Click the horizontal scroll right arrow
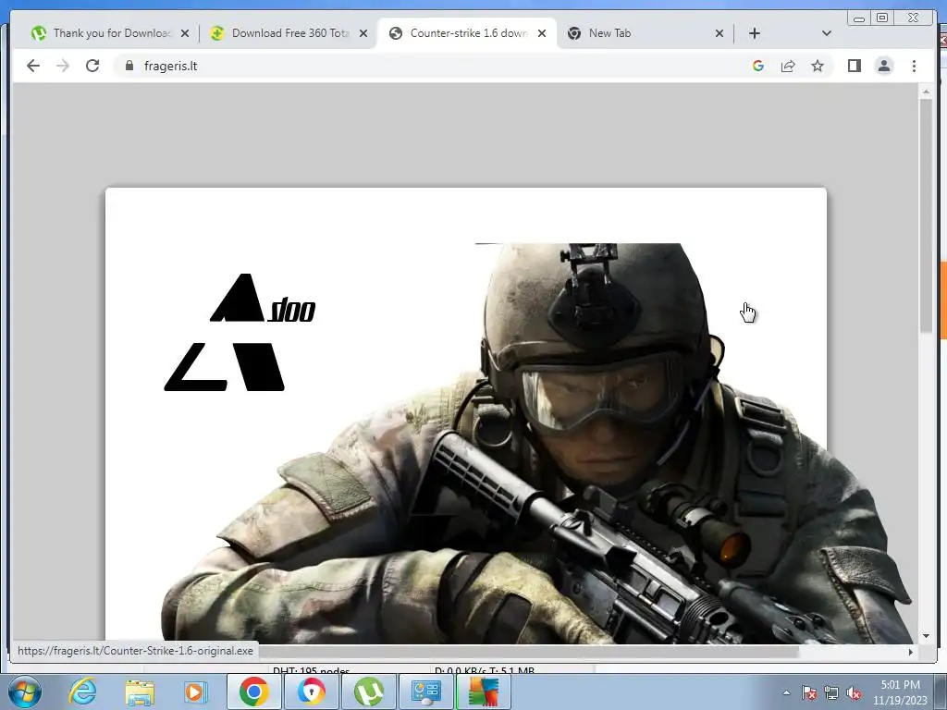This screenshot has height=710, width=947. click(x=911, y=652)
